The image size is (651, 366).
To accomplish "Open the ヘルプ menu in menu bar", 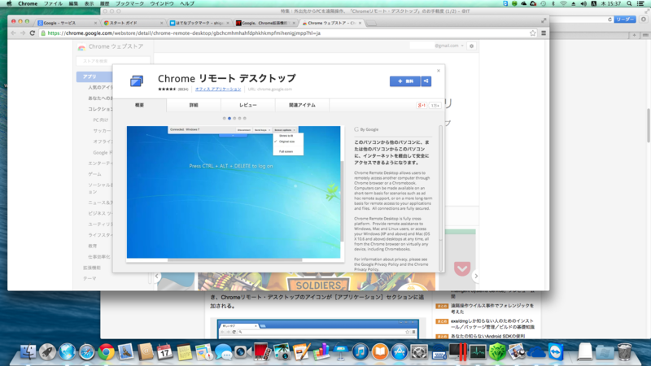I will click(x=187, y=3).
